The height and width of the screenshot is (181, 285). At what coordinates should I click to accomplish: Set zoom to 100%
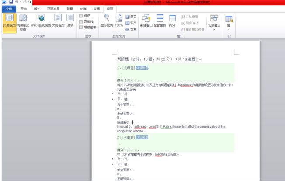tap(119, 21)
